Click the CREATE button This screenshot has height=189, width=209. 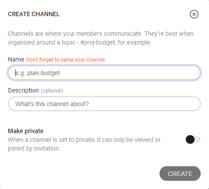(180, 174)
